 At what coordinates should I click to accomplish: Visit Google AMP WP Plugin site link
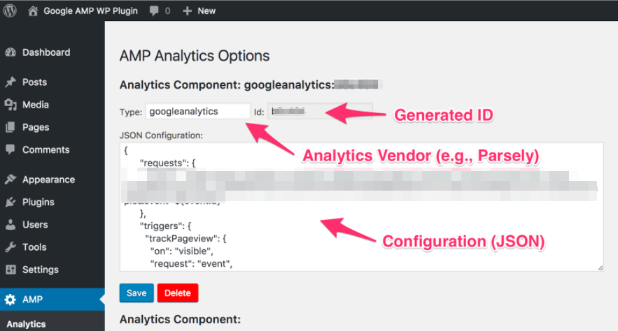point(90,11)
